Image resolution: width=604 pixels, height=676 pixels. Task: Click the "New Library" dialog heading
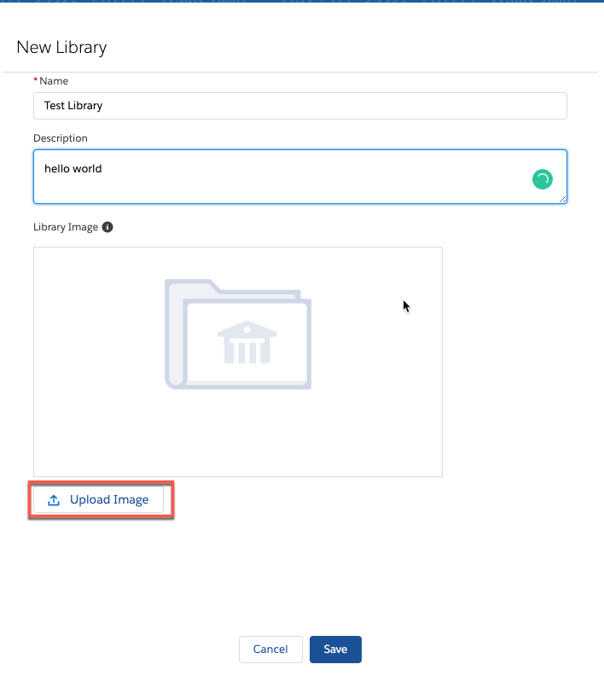(x=61, y=47)
